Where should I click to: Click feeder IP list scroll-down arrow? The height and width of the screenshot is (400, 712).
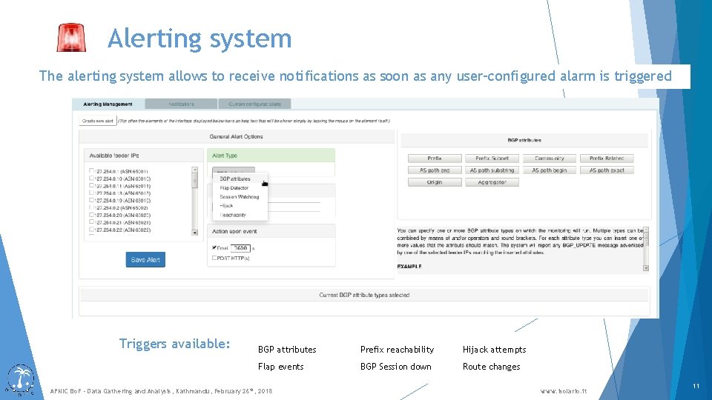click(195, 232)
